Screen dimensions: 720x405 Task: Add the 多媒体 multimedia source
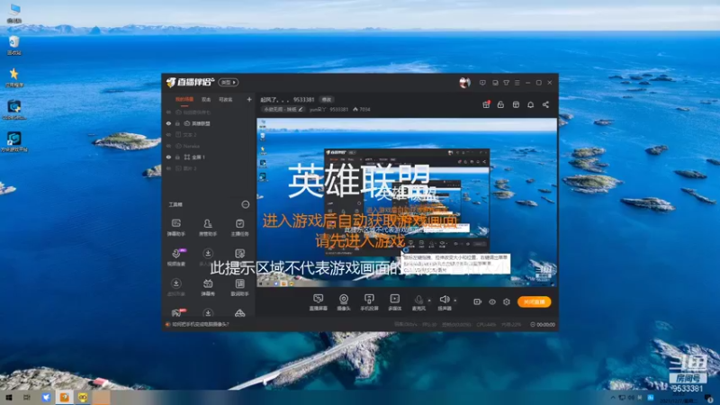point(394,302)
